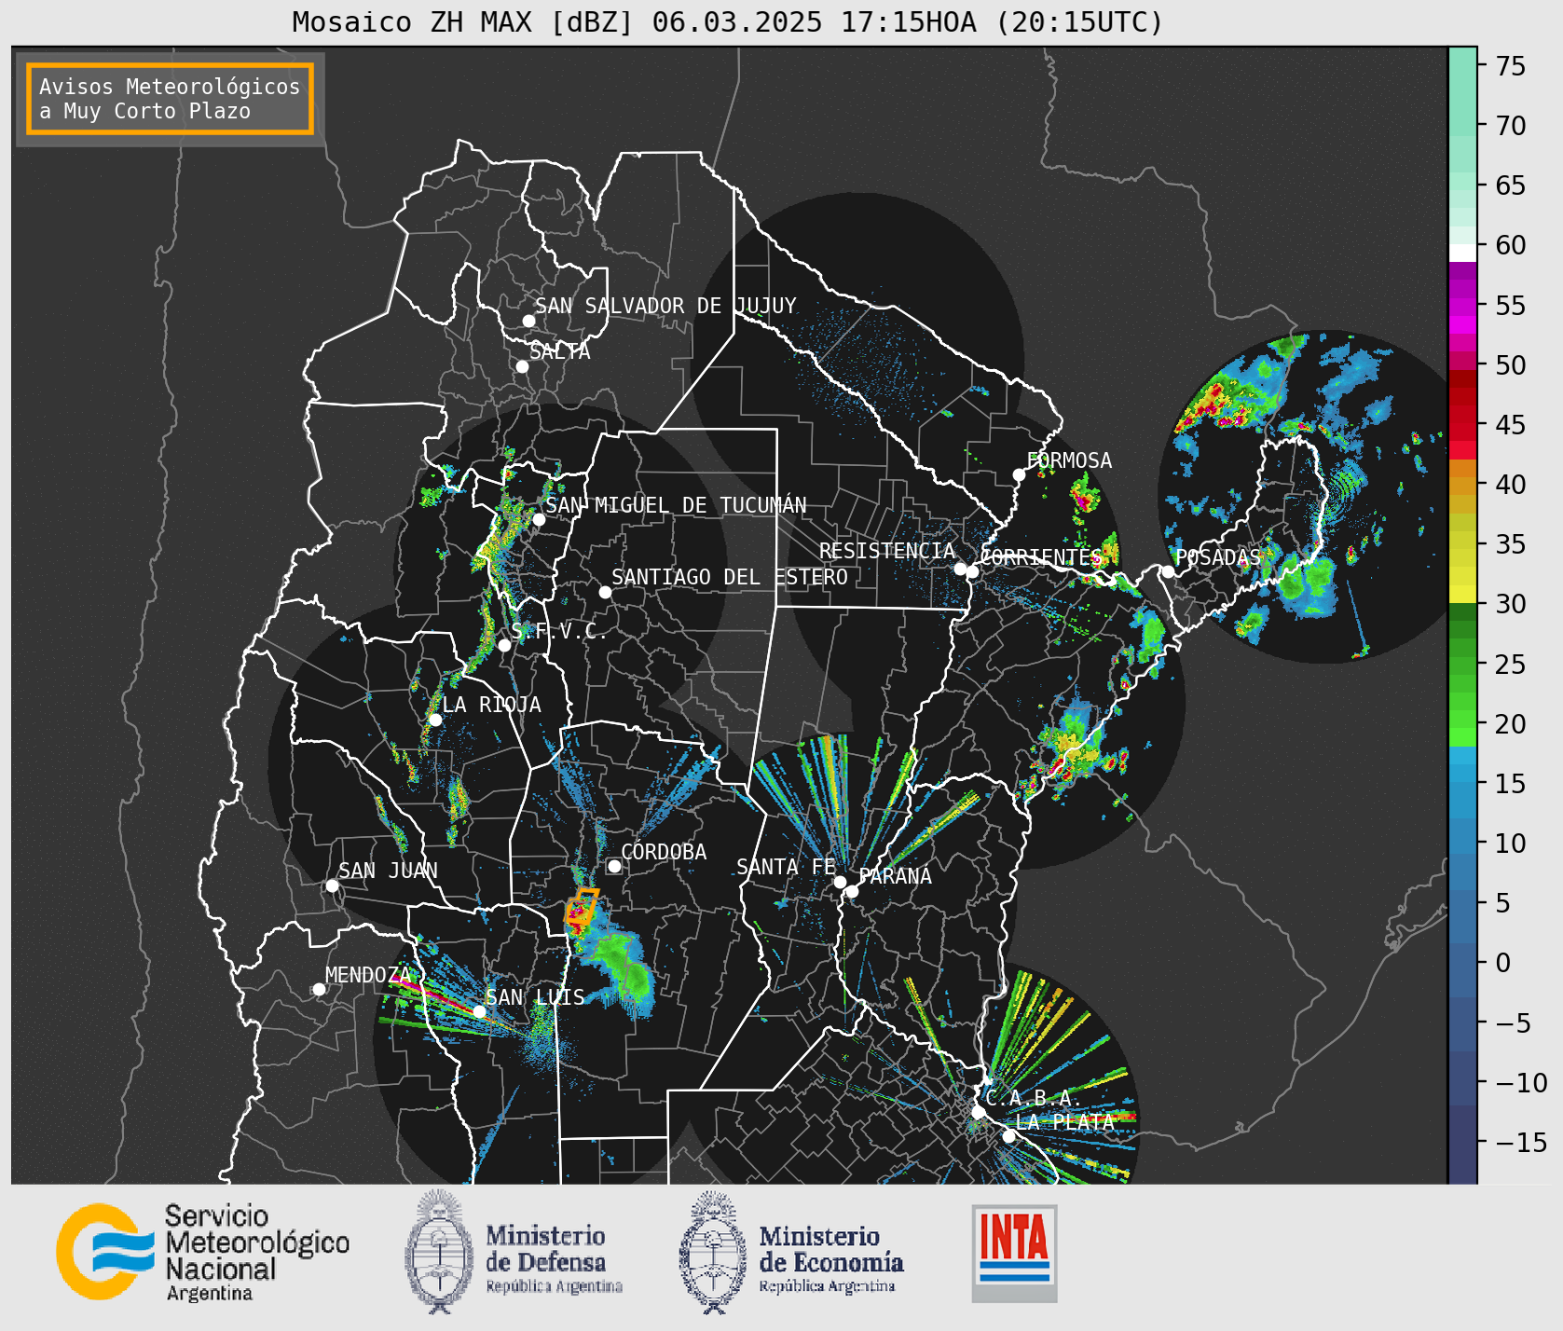
Task: Click the CÓRDOBA label
Action: click(x=664, y=852)
